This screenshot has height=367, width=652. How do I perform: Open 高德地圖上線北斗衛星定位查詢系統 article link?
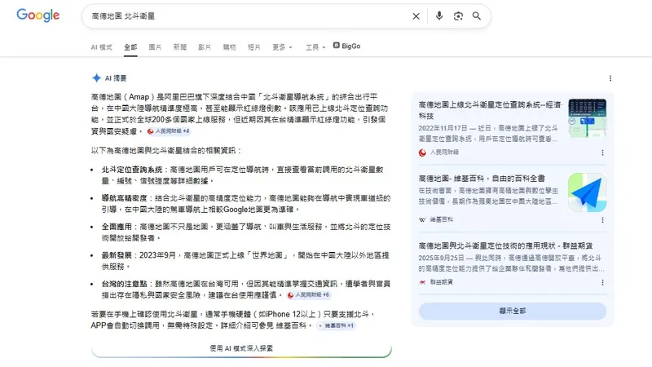tap(490, 110)
